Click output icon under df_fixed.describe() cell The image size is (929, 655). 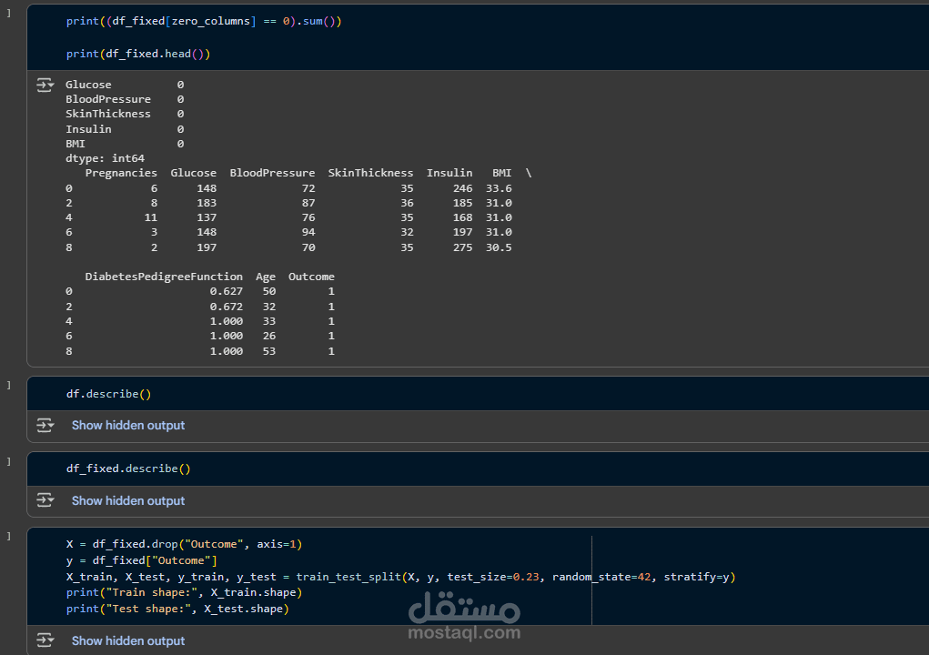click(45, 501)
